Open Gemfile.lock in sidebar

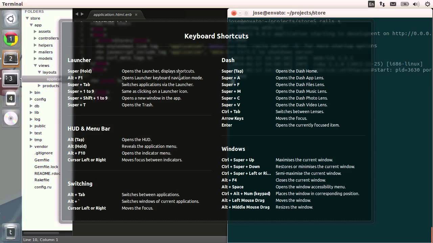tap(46, 167)
